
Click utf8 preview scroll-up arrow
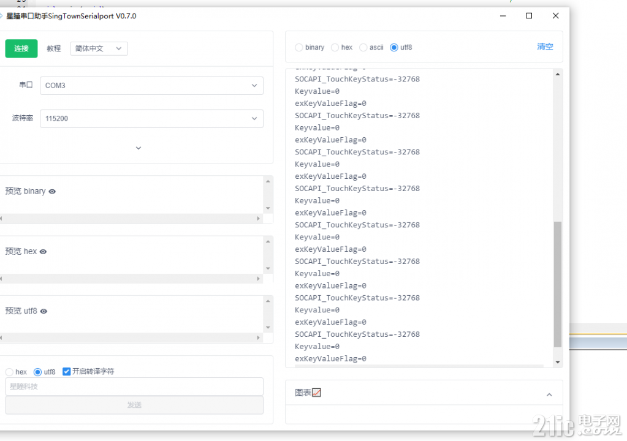pyautogui.click(x=268, y=301)
